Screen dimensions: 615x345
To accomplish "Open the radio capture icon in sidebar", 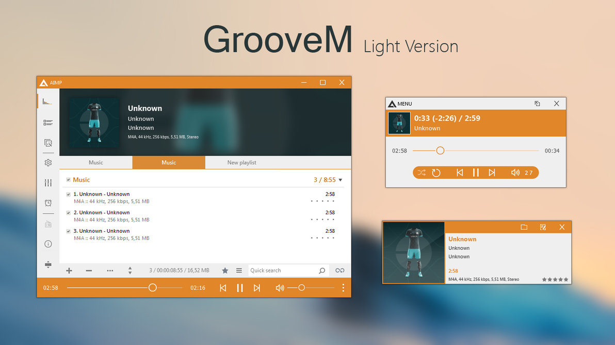I will (x=48, y=225).
